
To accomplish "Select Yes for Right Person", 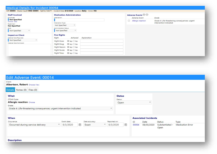I will click(x=68, y=47).
